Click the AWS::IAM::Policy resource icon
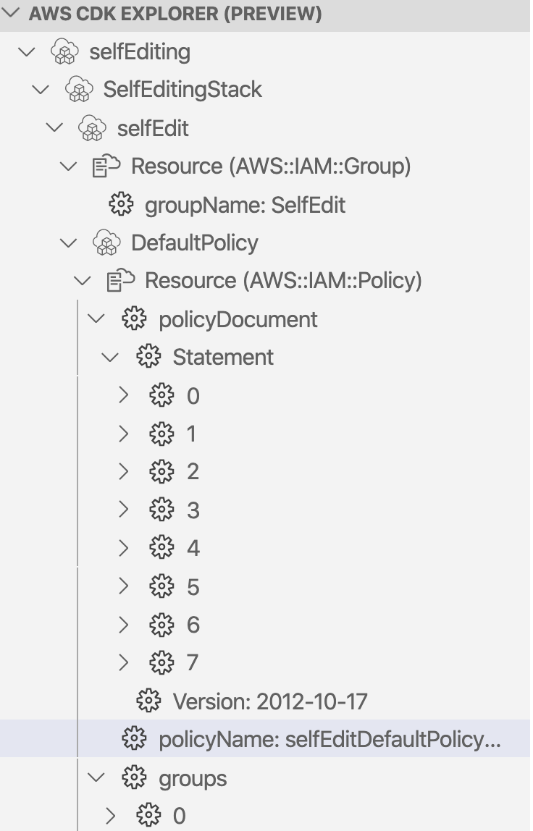 121,280
